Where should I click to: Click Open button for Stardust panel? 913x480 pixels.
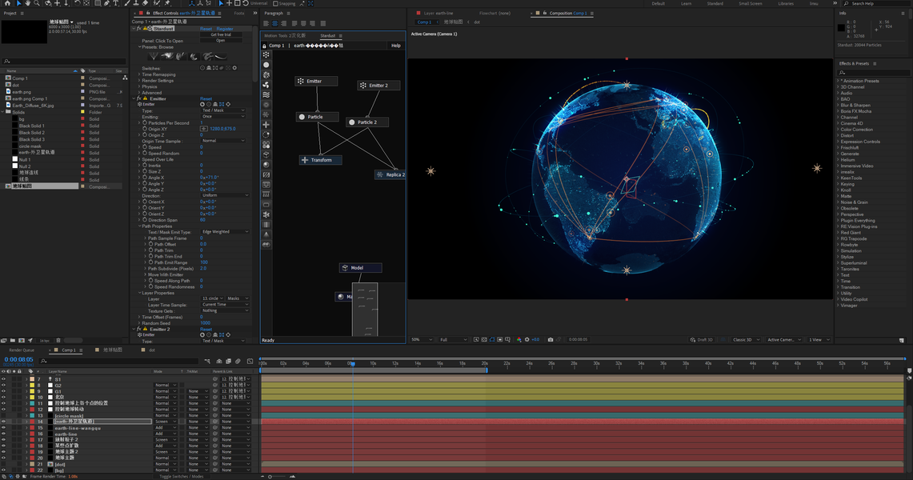(x=221, y=41)
